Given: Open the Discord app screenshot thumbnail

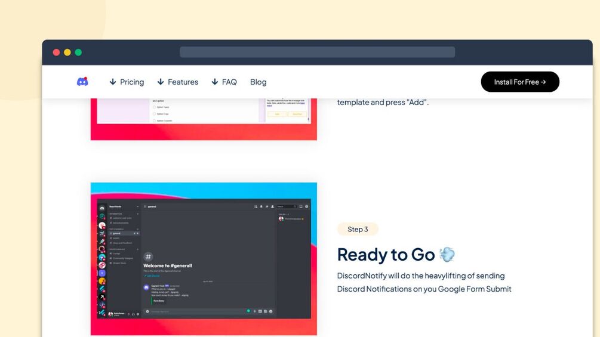Looking at the screenshot, I should coord(204,259).
